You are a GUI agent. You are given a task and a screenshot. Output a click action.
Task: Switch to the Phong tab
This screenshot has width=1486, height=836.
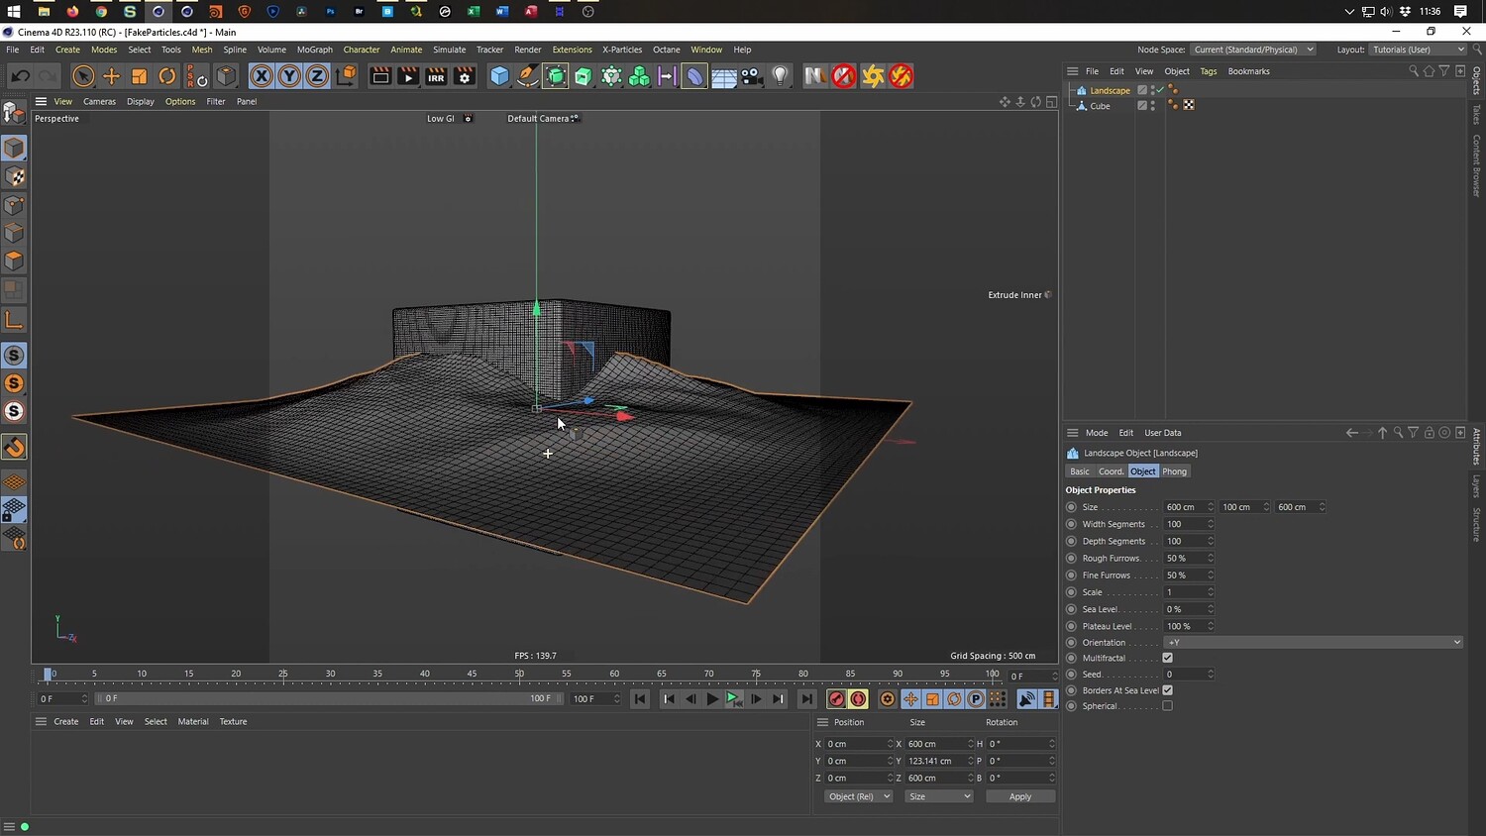[x=1174, y=471]
